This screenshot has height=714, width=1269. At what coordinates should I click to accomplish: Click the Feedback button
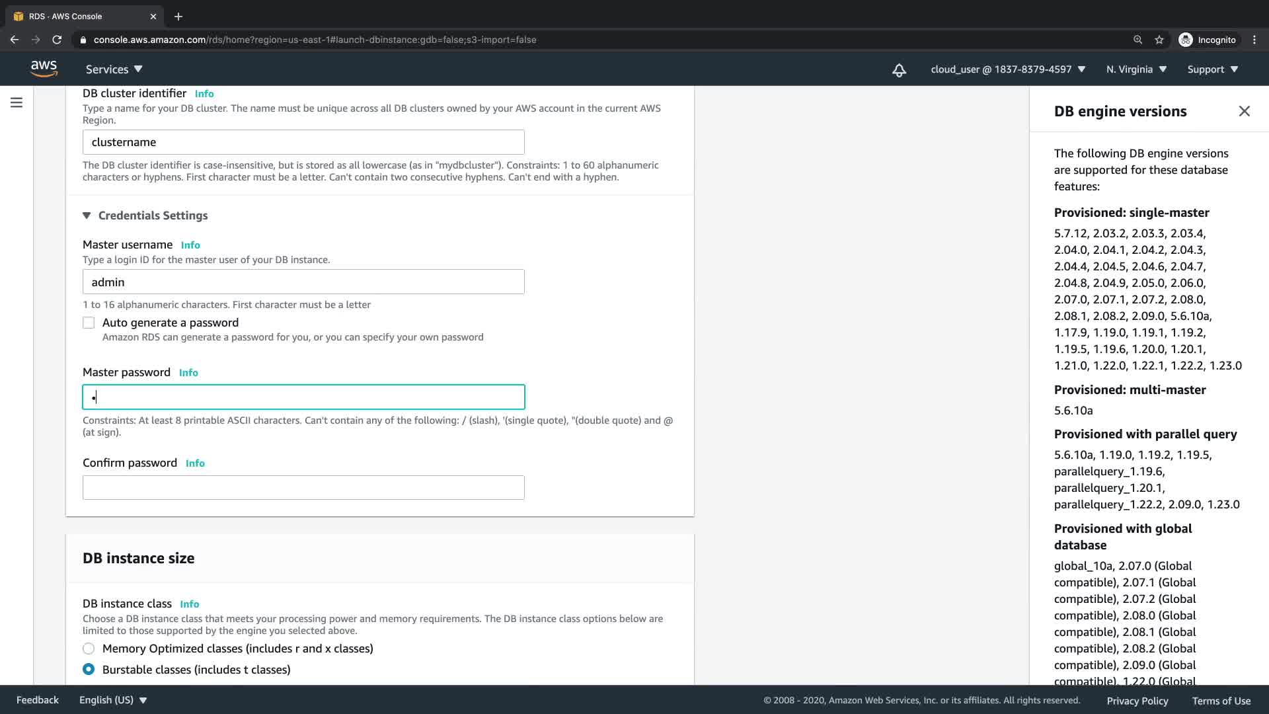[38, 700]
